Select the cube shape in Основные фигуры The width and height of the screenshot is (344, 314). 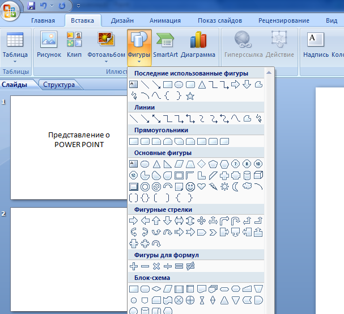258,175
